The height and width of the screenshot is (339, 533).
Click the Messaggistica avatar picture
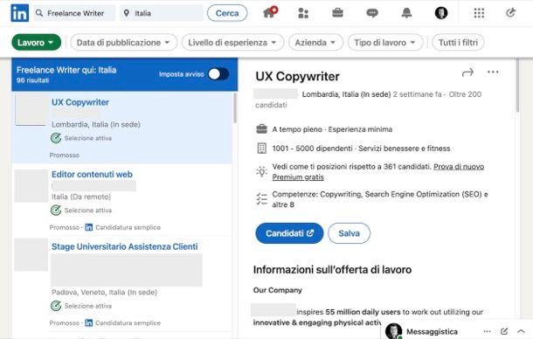[x=393, y=331]
